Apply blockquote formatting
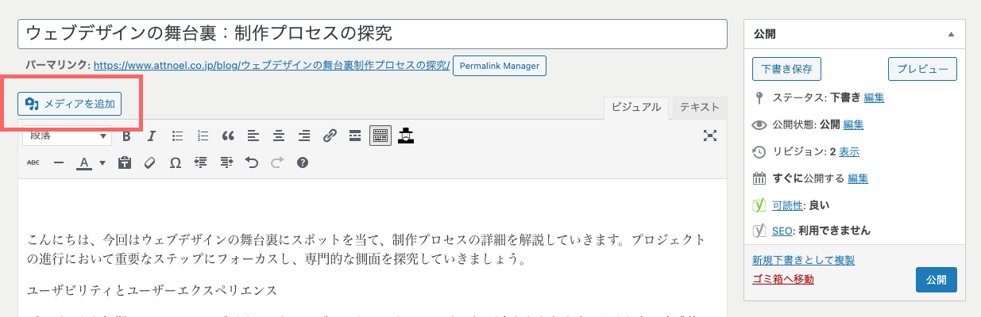The image size is (981, 317). pos(228,136)
